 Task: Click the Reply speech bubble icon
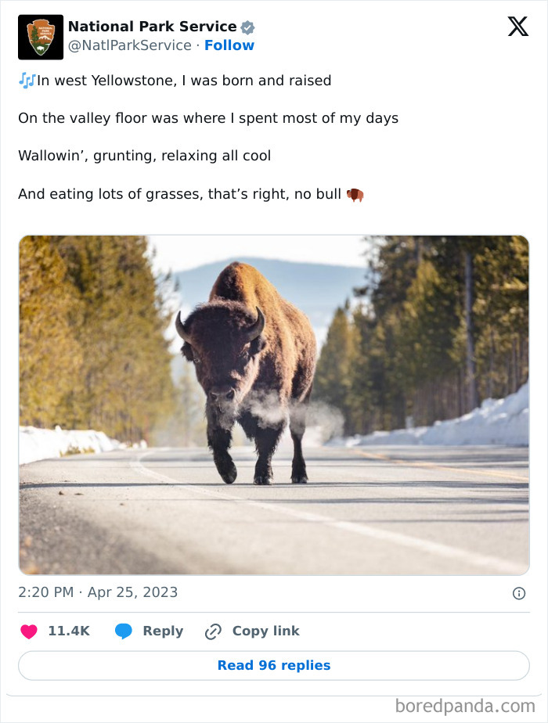pyautogui.click(x=124, y=631)
